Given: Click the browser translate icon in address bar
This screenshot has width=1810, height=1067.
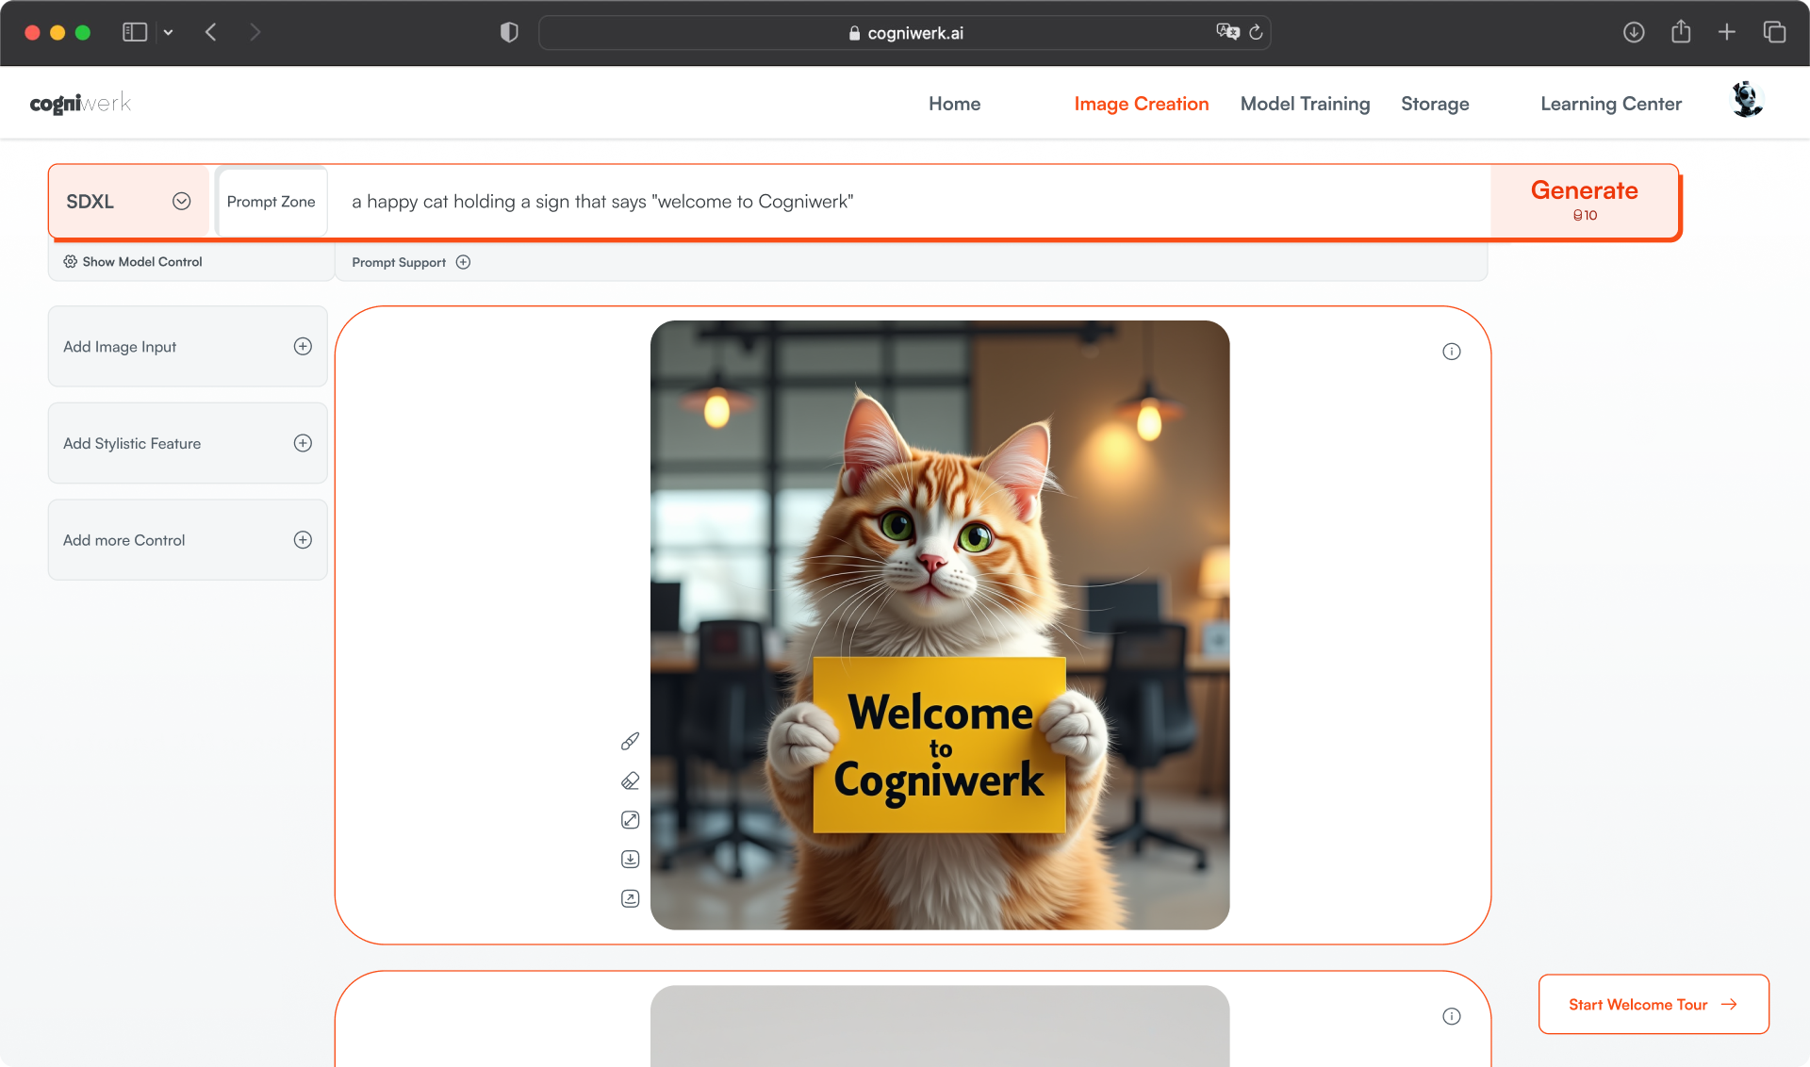Looking at the screenshot, I should [x=1226, y=32].
